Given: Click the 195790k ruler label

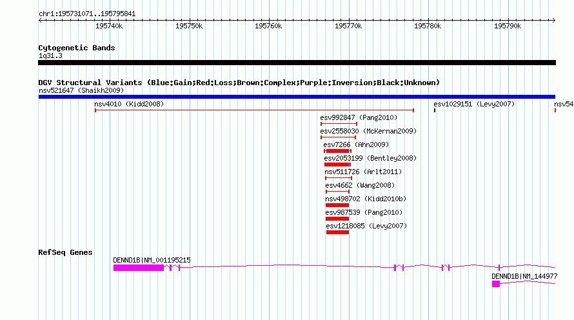Looking at the screenshot, I should (508, 26).
